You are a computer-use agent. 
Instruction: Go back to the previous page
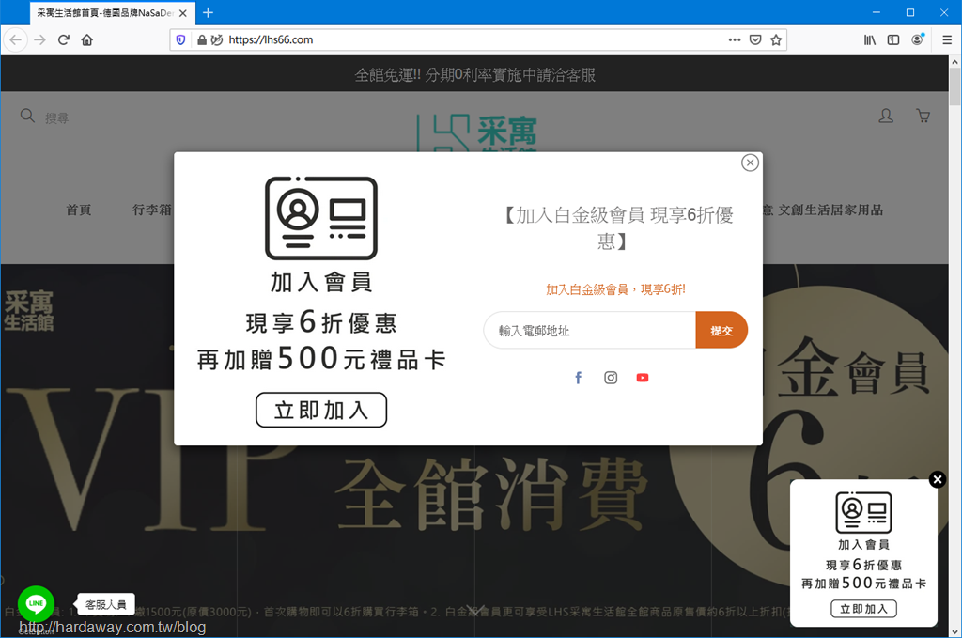pos(15,39)
